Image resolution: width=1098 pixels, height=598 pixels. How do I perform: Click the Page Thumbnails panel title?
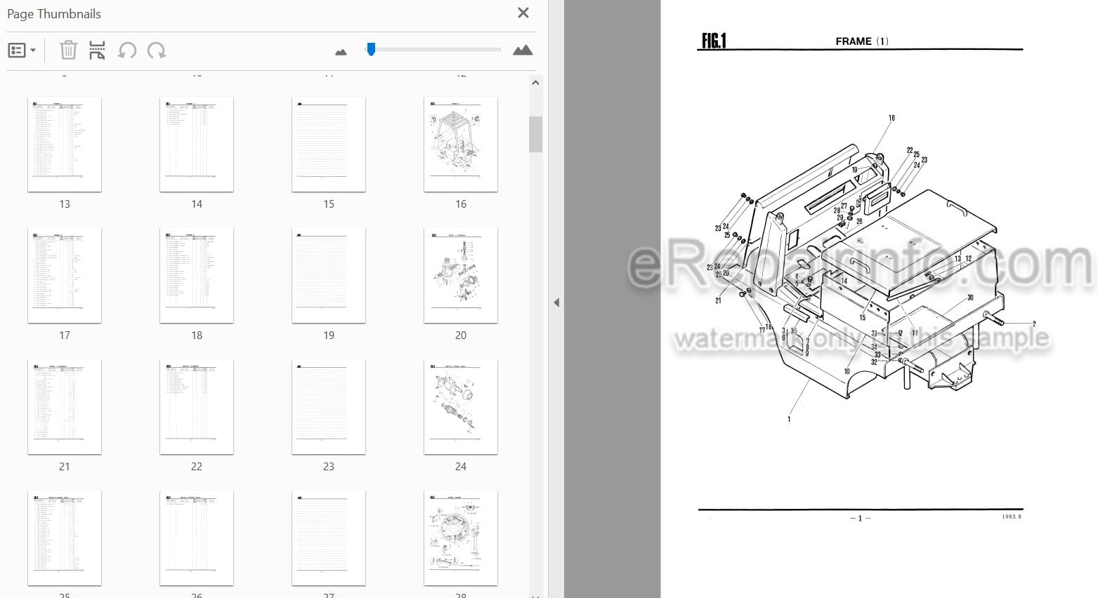54,14
